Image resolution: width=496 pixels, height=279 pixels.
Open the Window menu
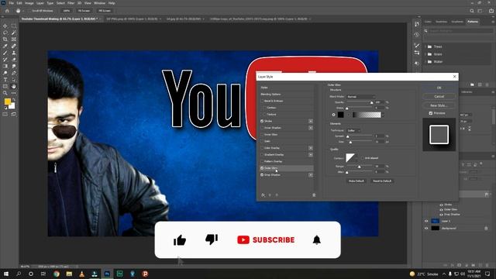(99, 3)
